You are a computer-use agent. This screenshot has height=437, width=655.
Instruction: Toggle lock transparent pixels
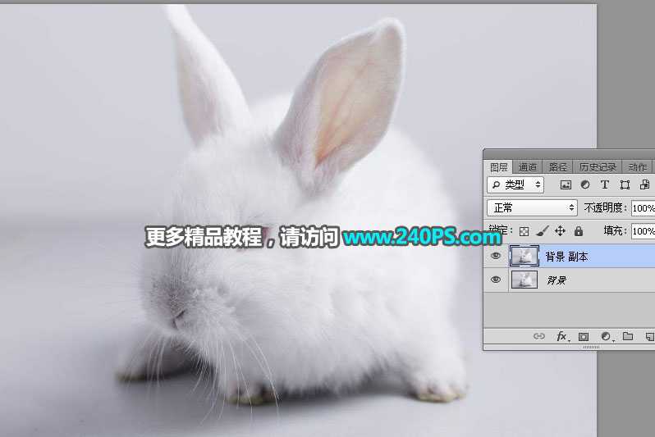click(524, 231)
